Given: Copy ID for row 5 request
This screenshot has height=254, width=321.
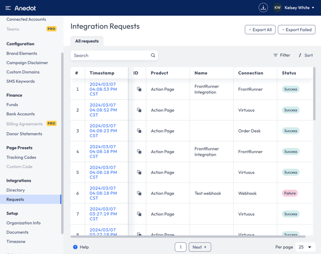Looking at the screenshot, I should [139, 172].
